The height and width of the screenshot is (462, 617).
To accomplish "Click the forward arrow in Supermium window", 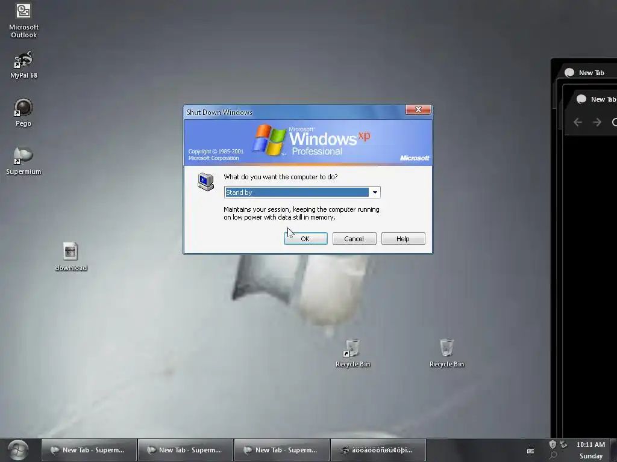I will click(x=597, y=122).
